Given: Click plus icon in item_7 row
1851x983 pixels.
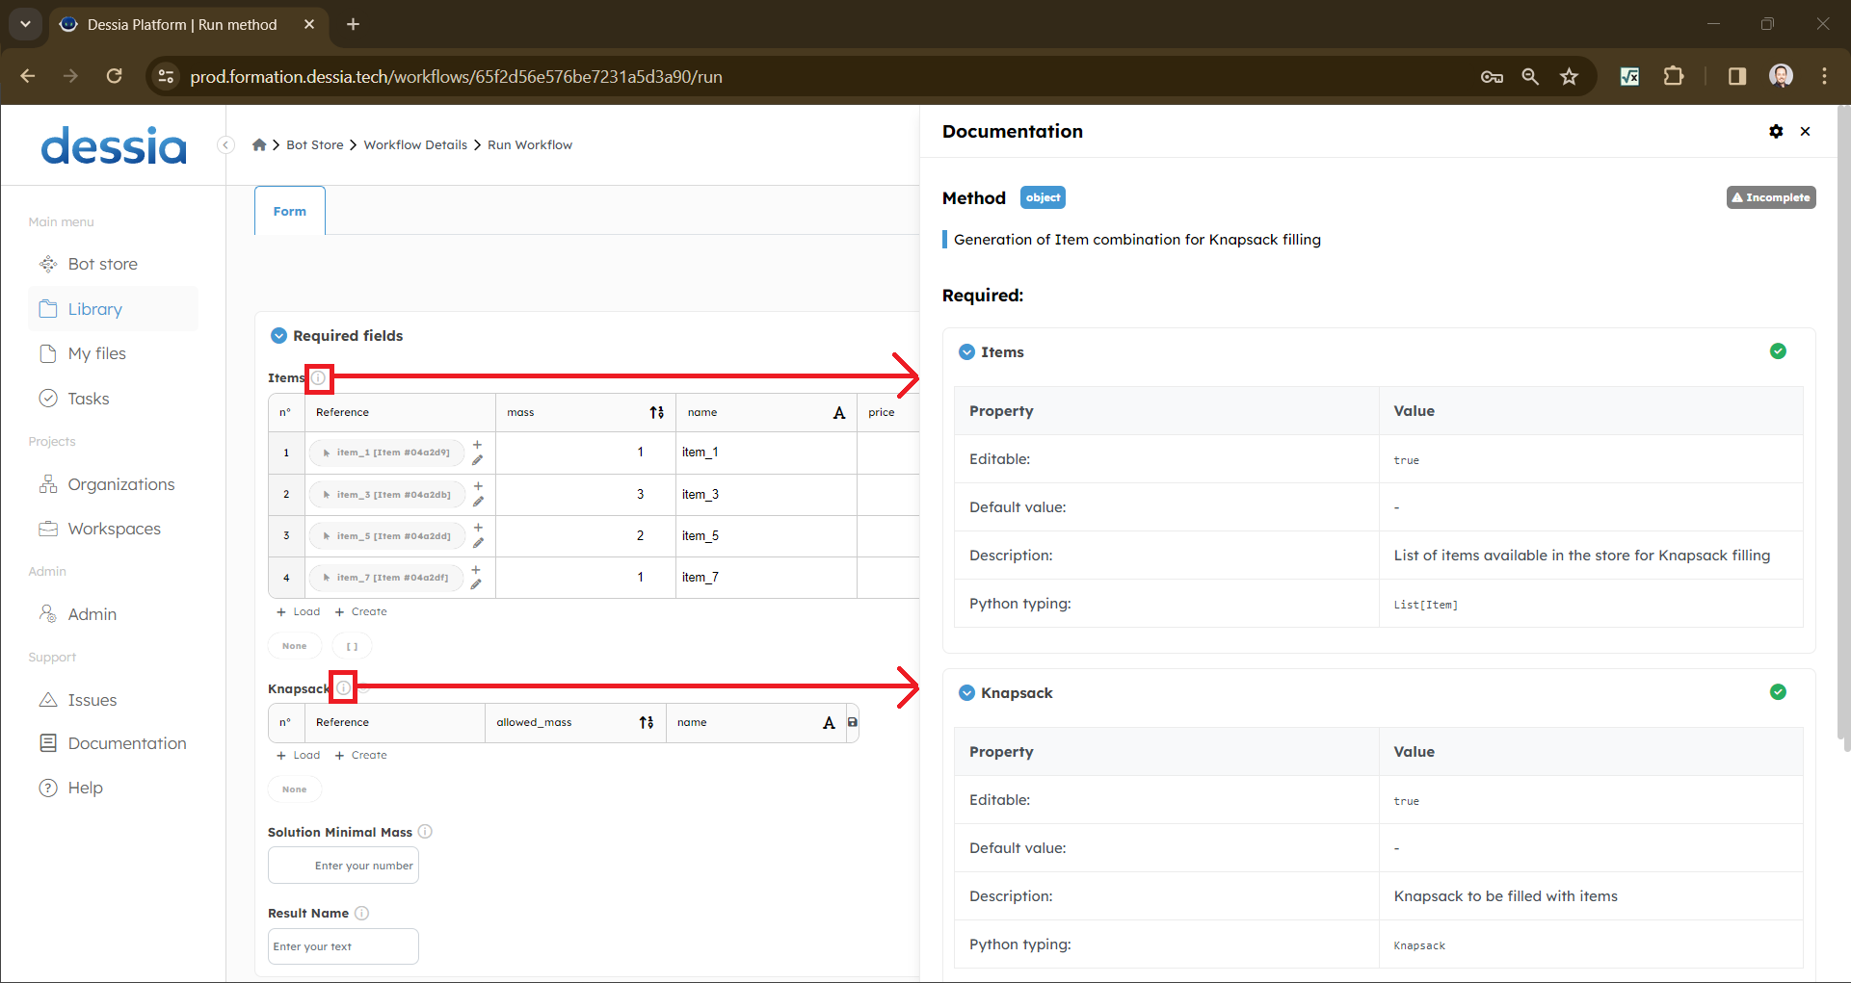Looking at the screenshot, I should [476, 570].
